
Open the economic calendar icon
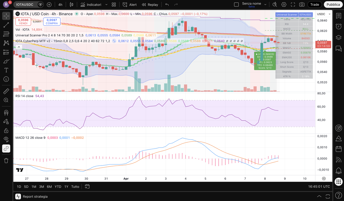(x=339, y=149)
